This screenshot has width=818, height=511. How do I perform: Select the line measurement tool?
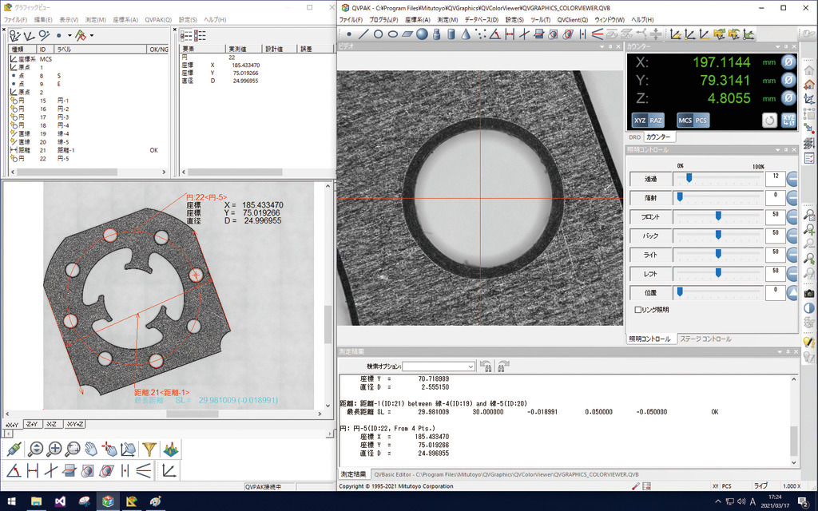tap(363, 34)
